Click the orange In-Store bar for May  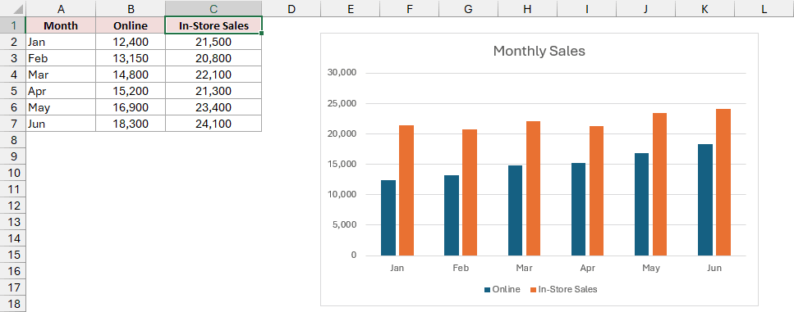[660, 184]
